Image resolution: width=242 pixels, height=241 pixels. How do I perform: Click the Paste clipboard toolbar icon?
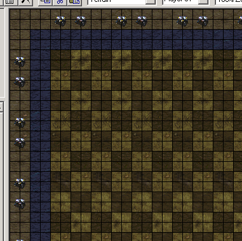74,2
